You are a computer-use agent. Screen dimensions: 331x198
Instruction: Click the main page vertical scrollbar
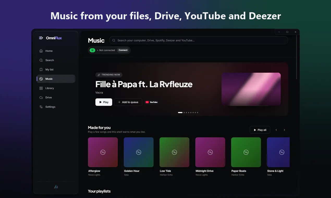click(x=297, y=57)
